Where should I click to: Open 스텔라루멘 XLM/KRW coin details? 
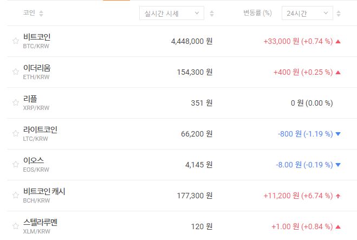click(40, 226)
